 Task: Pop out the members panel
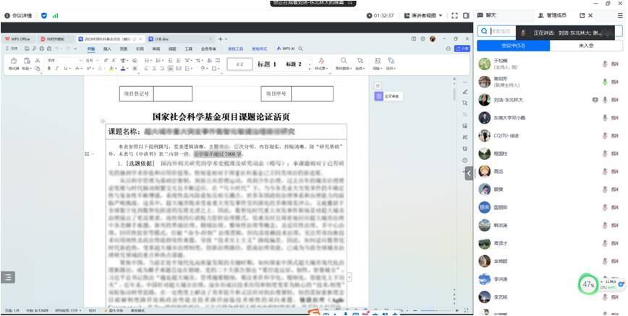point(582,15)
